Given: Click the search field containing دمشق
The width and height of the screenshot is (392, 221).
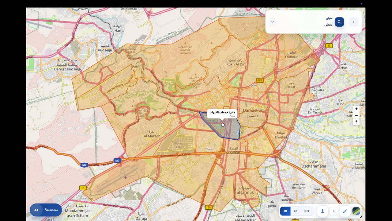Looking at the screenshot, I should click(306, 22).
